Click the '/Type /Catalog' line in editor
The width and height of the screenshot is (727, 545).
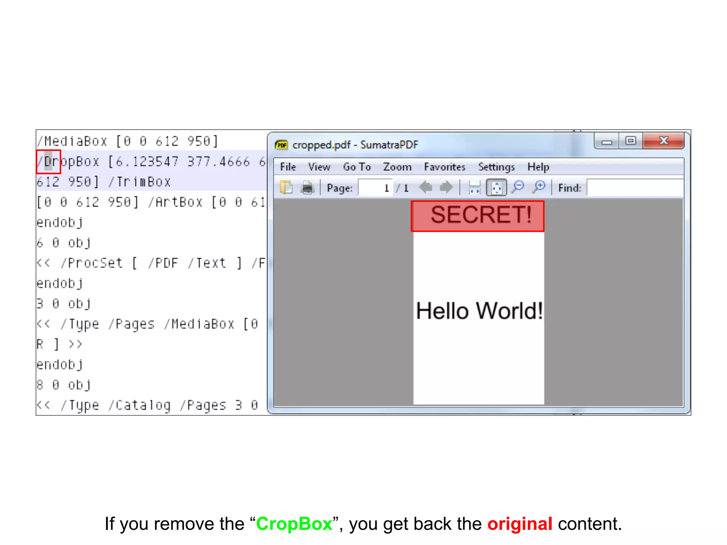[x=147, y=405]
